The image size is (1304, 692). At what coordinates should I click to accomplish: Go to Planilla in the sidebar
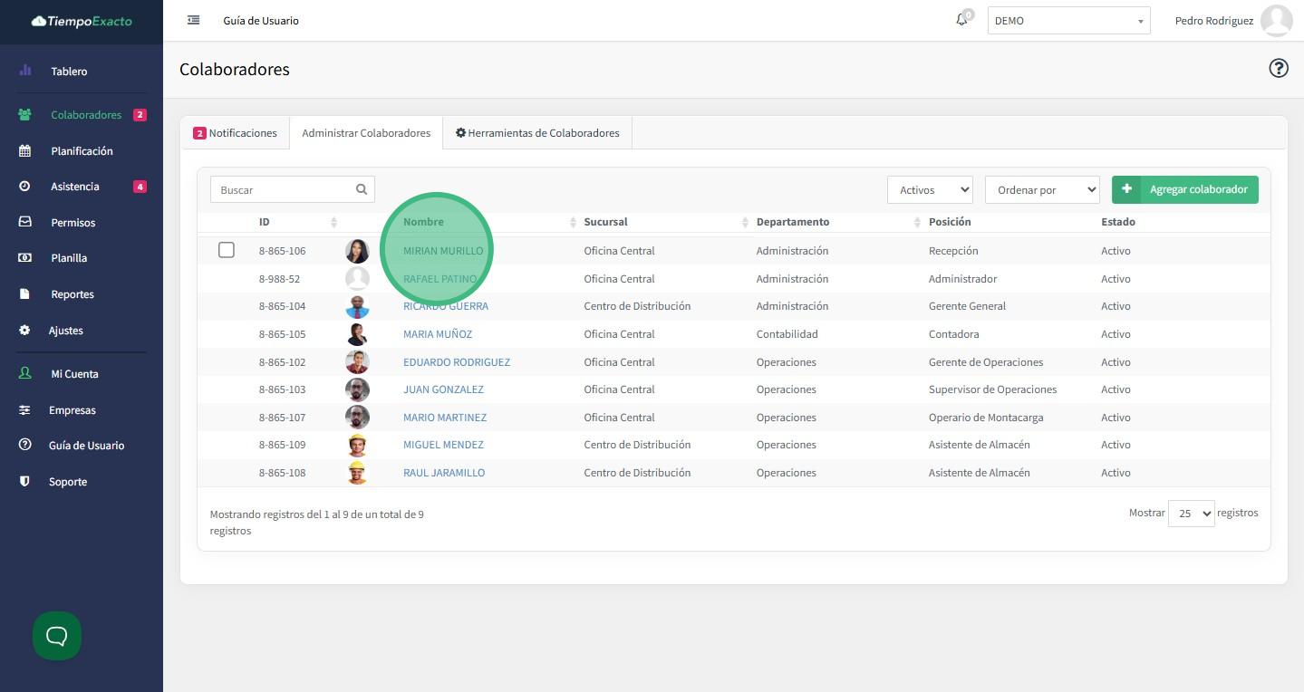[x=69, y=258]
